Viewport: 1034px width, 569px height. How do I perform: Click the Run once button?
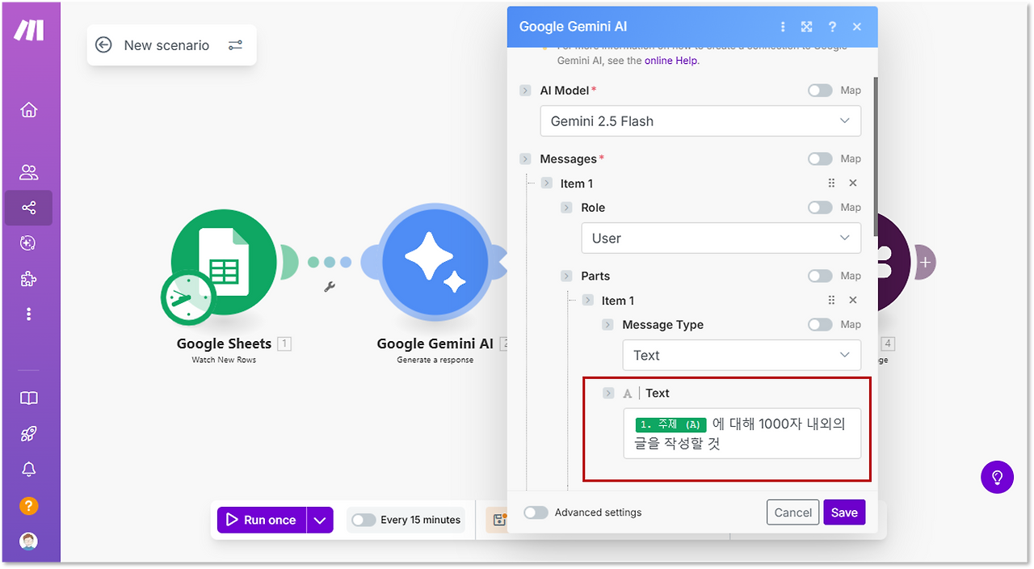point(263,520)
